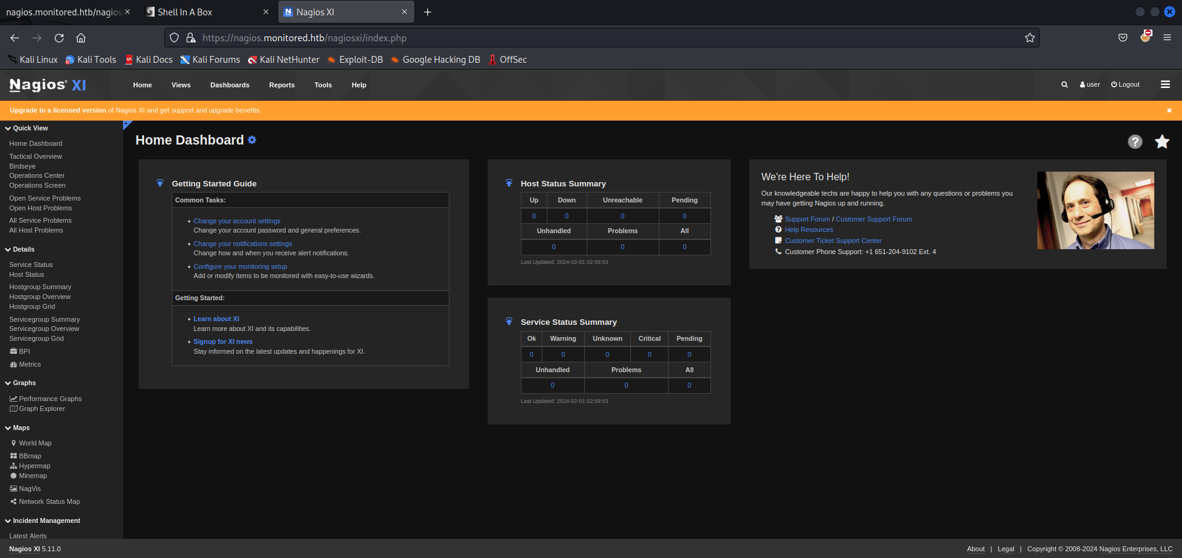This screenshot has width=1182, height=558.
Task: Click the support technician photo
Action: coord(1096,210)
